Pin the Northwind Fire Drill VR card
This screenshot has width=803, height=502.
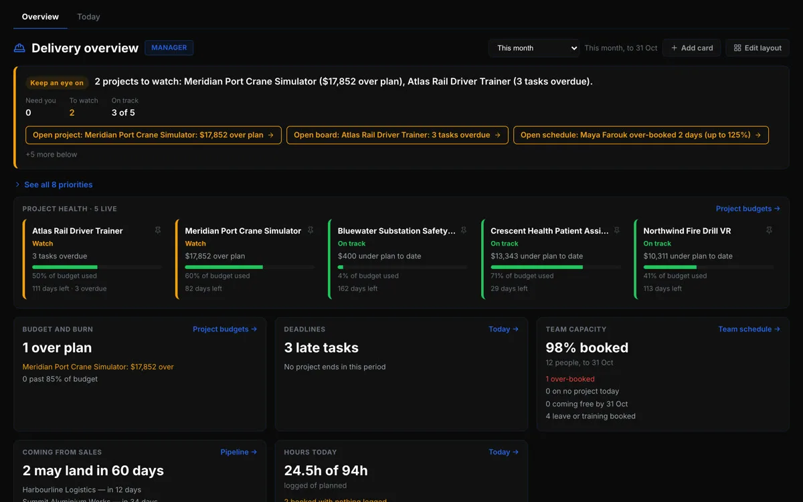[x=769, y=230]
